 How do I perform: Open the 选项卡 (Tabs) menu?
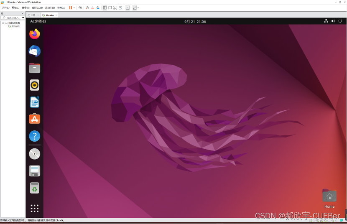pyautogui.click(x=50, y=8)
